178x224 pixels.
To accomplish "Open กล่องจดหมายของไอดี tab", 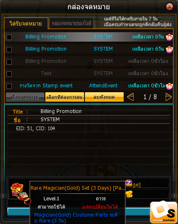I will (x=71, y=23).
